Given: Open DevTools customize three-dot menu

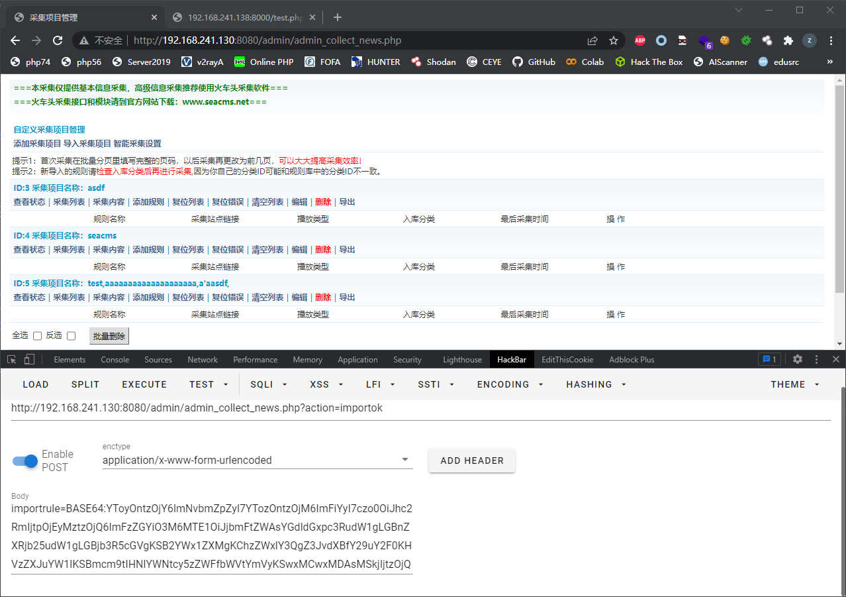Looking at the screenshot, I should pos(816,359).
